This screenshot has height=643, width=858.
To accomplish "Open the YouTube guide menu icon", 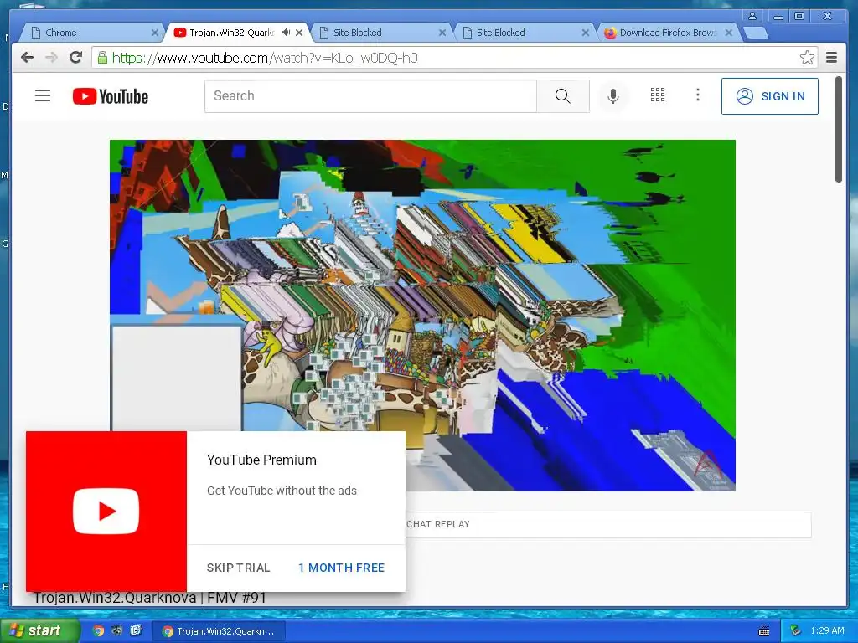I will [x=43, y=96].
